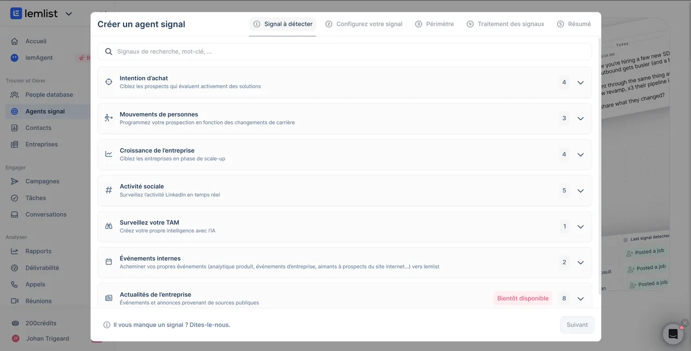Click the Réunions camera icon
The image size is (691, 351).
[x=15, y=301]
